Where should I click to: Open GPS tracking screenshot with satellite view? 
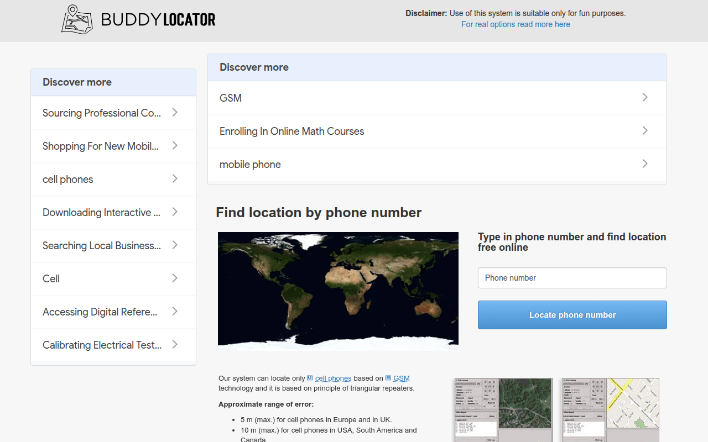(503, 410)
